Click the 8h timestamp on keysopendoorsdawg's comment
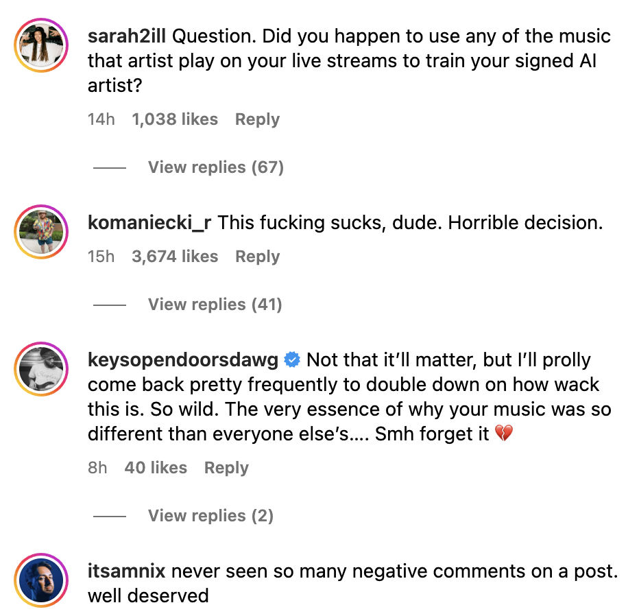 click(97, 467)
